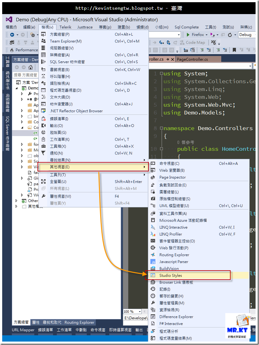259x345 pixels.
Task: Click the 通知(N) flag icon
Action: point(43,153)
